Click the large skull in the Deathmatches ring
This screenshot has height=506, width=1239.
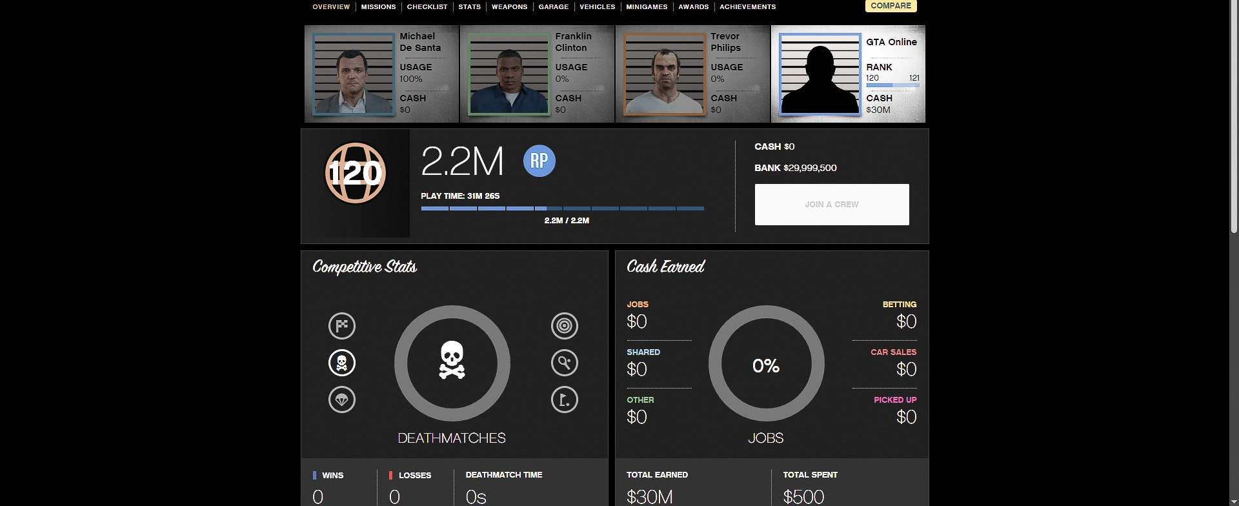(x=452, y=360)
